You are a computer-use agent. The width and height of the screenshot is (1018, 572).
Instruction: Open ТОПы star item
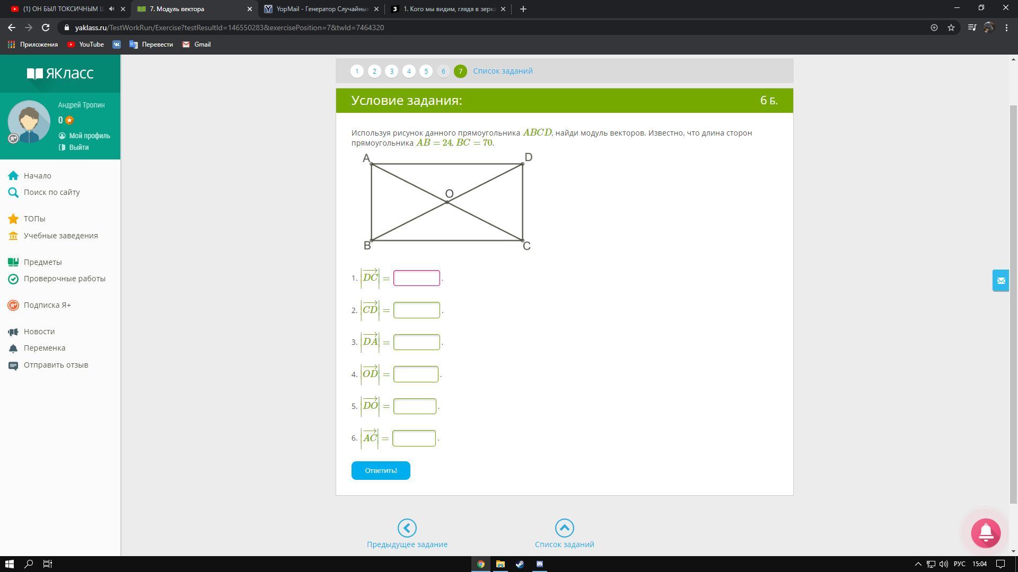coord(34,219)
